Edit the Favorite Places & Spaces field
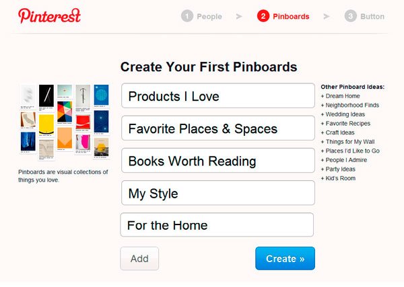This screenshot has height=287, width=404. click(217, 128)
